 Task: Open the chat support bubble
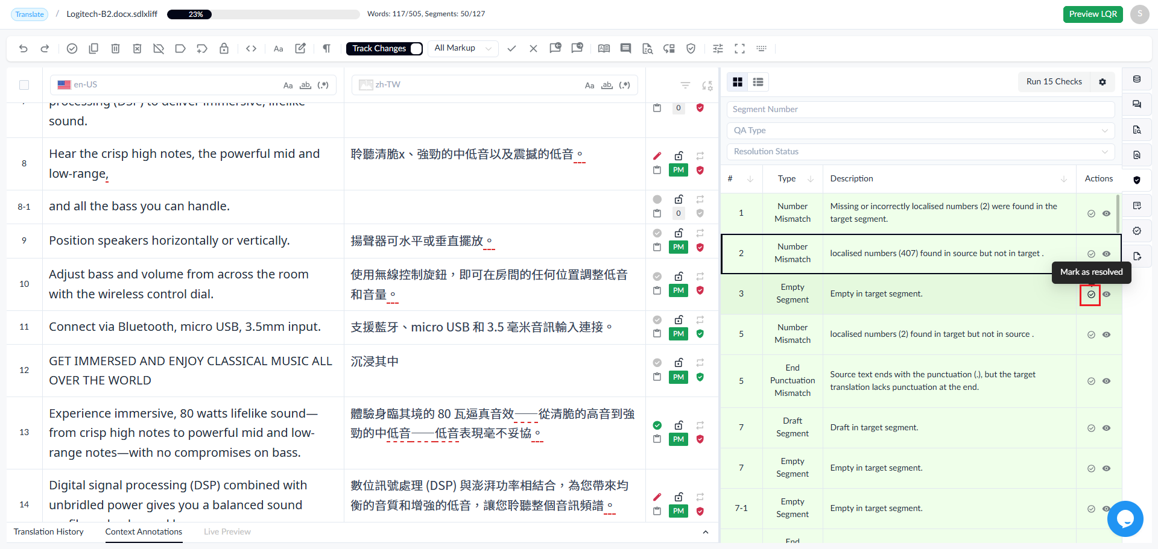tap(1125, 519)
